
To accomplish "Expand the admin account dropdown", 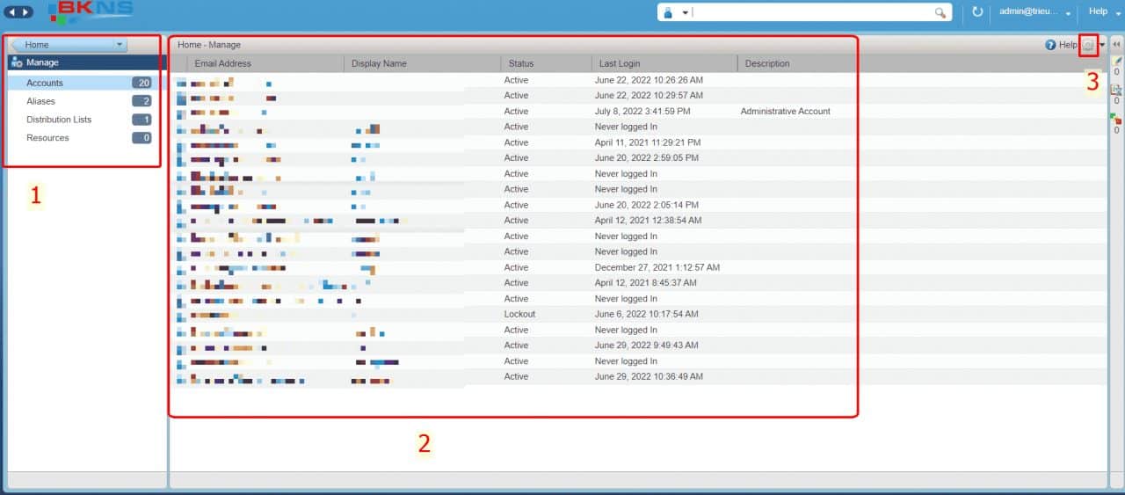I will pos(1069,13).
